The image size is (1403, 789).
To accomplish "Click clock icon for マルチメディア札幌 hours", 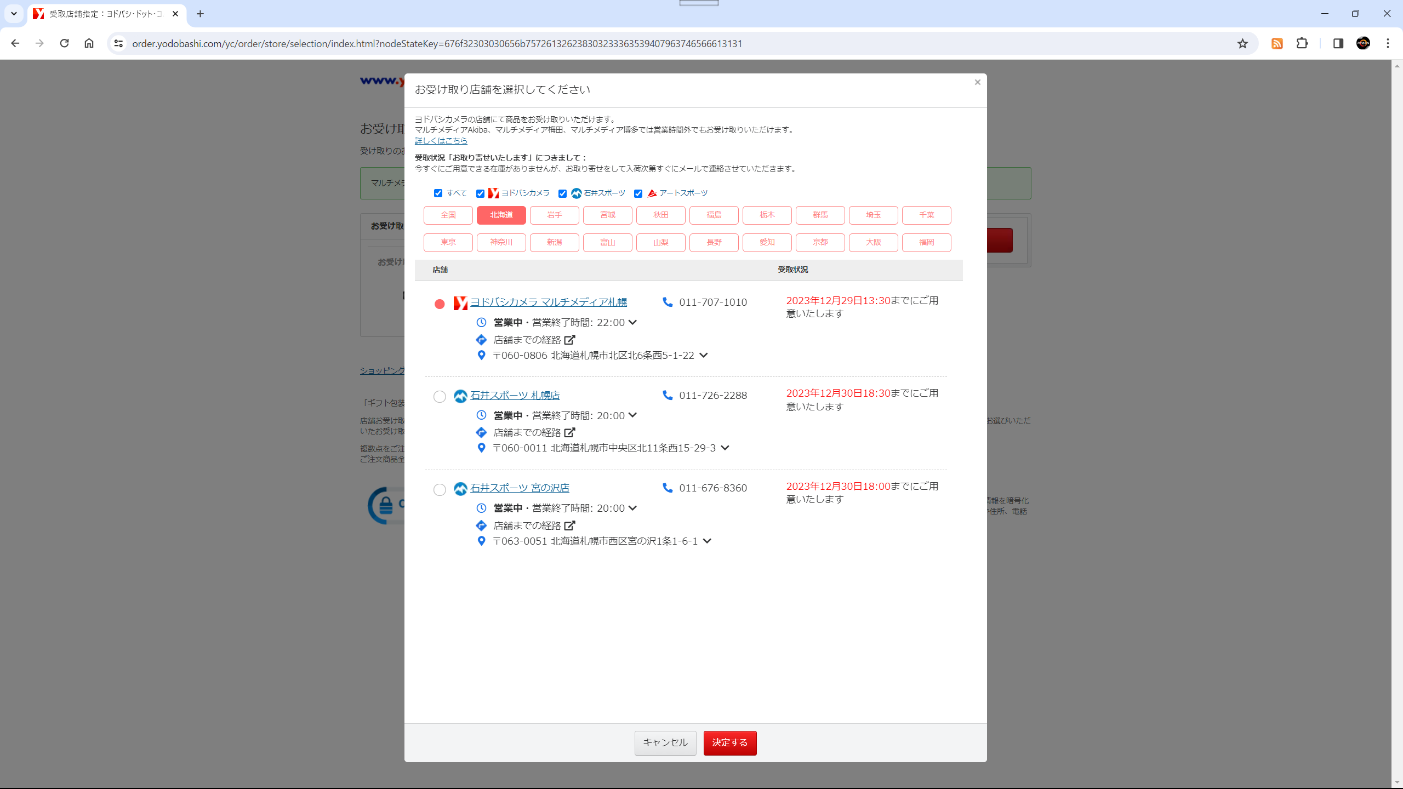I will [481, 322].
